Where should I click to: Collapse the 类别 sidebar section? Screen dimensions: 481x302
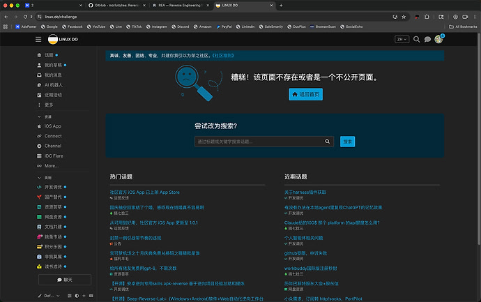click(x=45, y=178)
